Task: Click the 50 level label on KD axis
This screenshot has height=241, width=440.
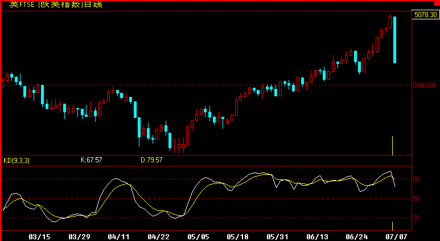Action: [x=417, y=199]
